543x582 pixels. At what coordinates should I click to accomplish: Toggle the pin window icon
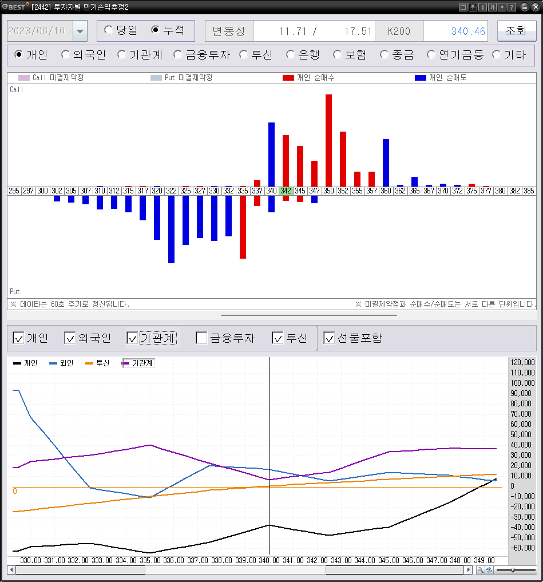coord(473,7)
